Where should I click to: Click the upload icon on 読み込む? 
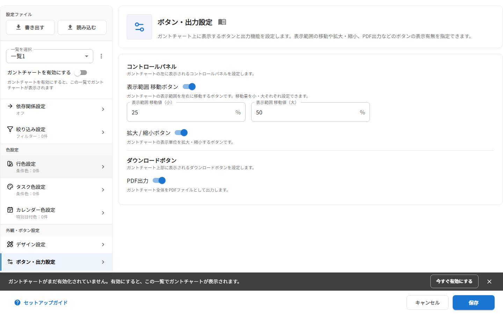tap(70, 27)
